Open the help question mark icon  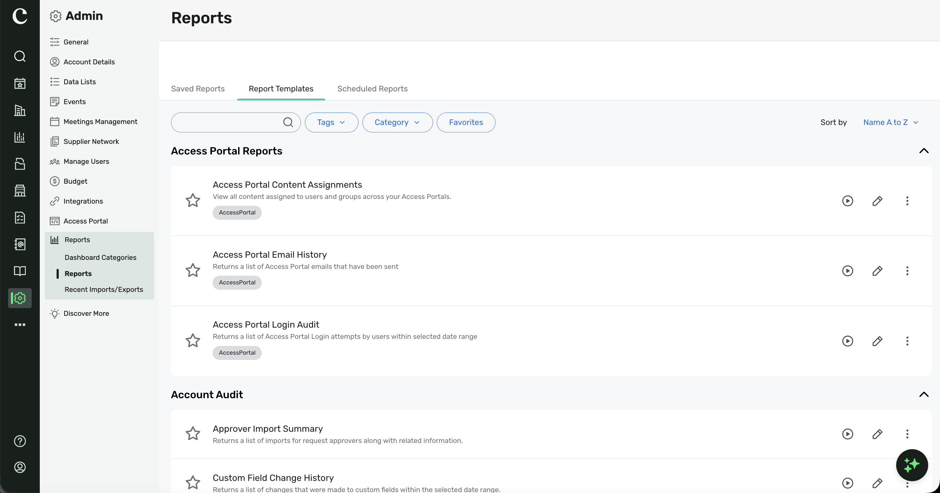pos(20,441)
